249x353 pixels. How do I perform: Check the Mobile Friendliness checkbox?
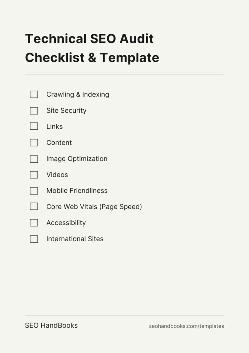tap(34, 191)
